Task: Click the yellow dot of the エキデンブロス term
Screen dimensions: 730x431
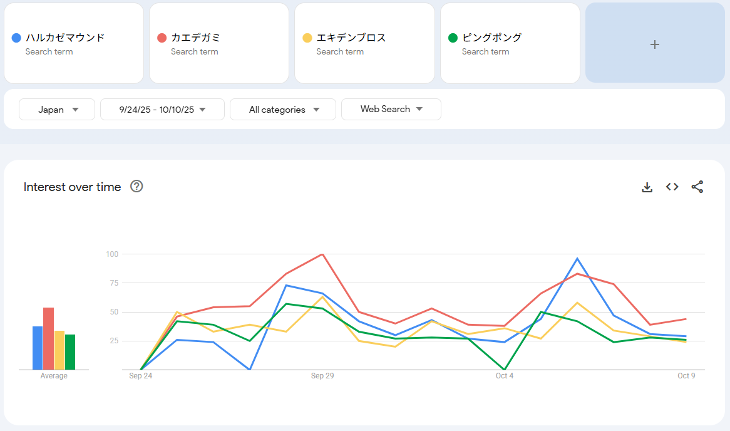Action: click(307, 38)
